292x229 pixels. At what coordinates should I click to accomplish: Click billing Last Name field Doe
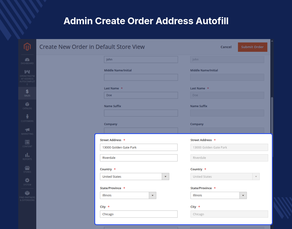[141, 95]
